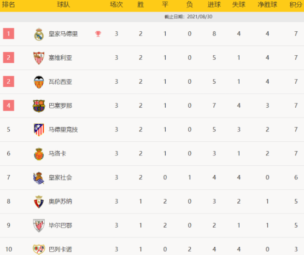304x255 pixels.
Task: Click the Rayo Vallecano crest
Action: point(39,249)
